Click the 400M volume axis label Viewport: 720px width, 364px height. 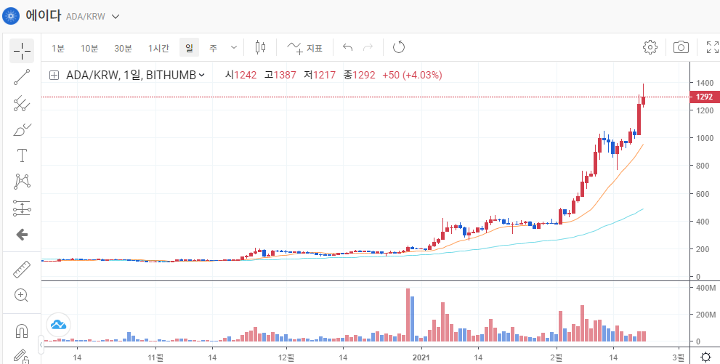706,288
